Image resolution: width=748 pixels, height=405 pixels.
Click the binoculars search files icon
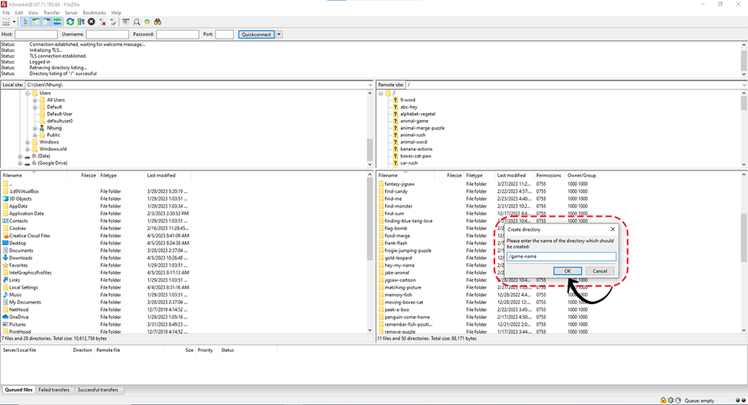click(x=159, y=22)
